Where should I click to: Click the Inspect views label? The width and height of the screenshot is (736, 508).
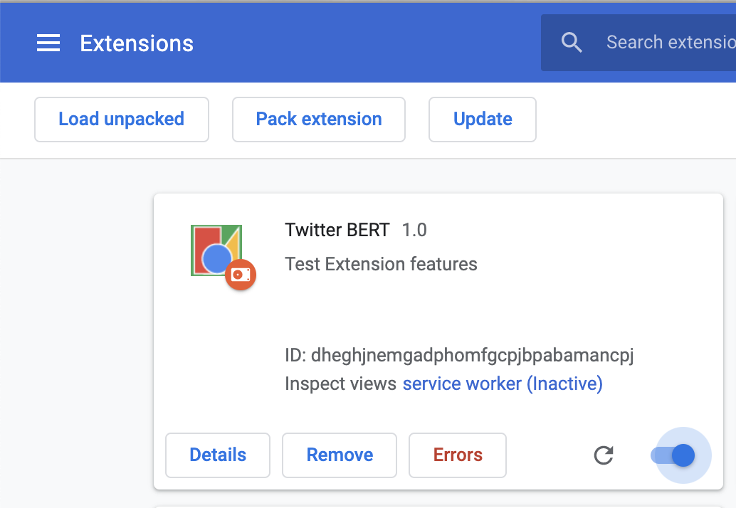341,383
